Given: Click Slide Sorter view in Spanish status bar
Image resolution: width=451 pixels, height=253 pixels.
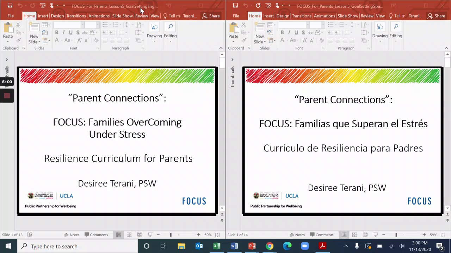Looking at the screenshot, I should (354, 235).
